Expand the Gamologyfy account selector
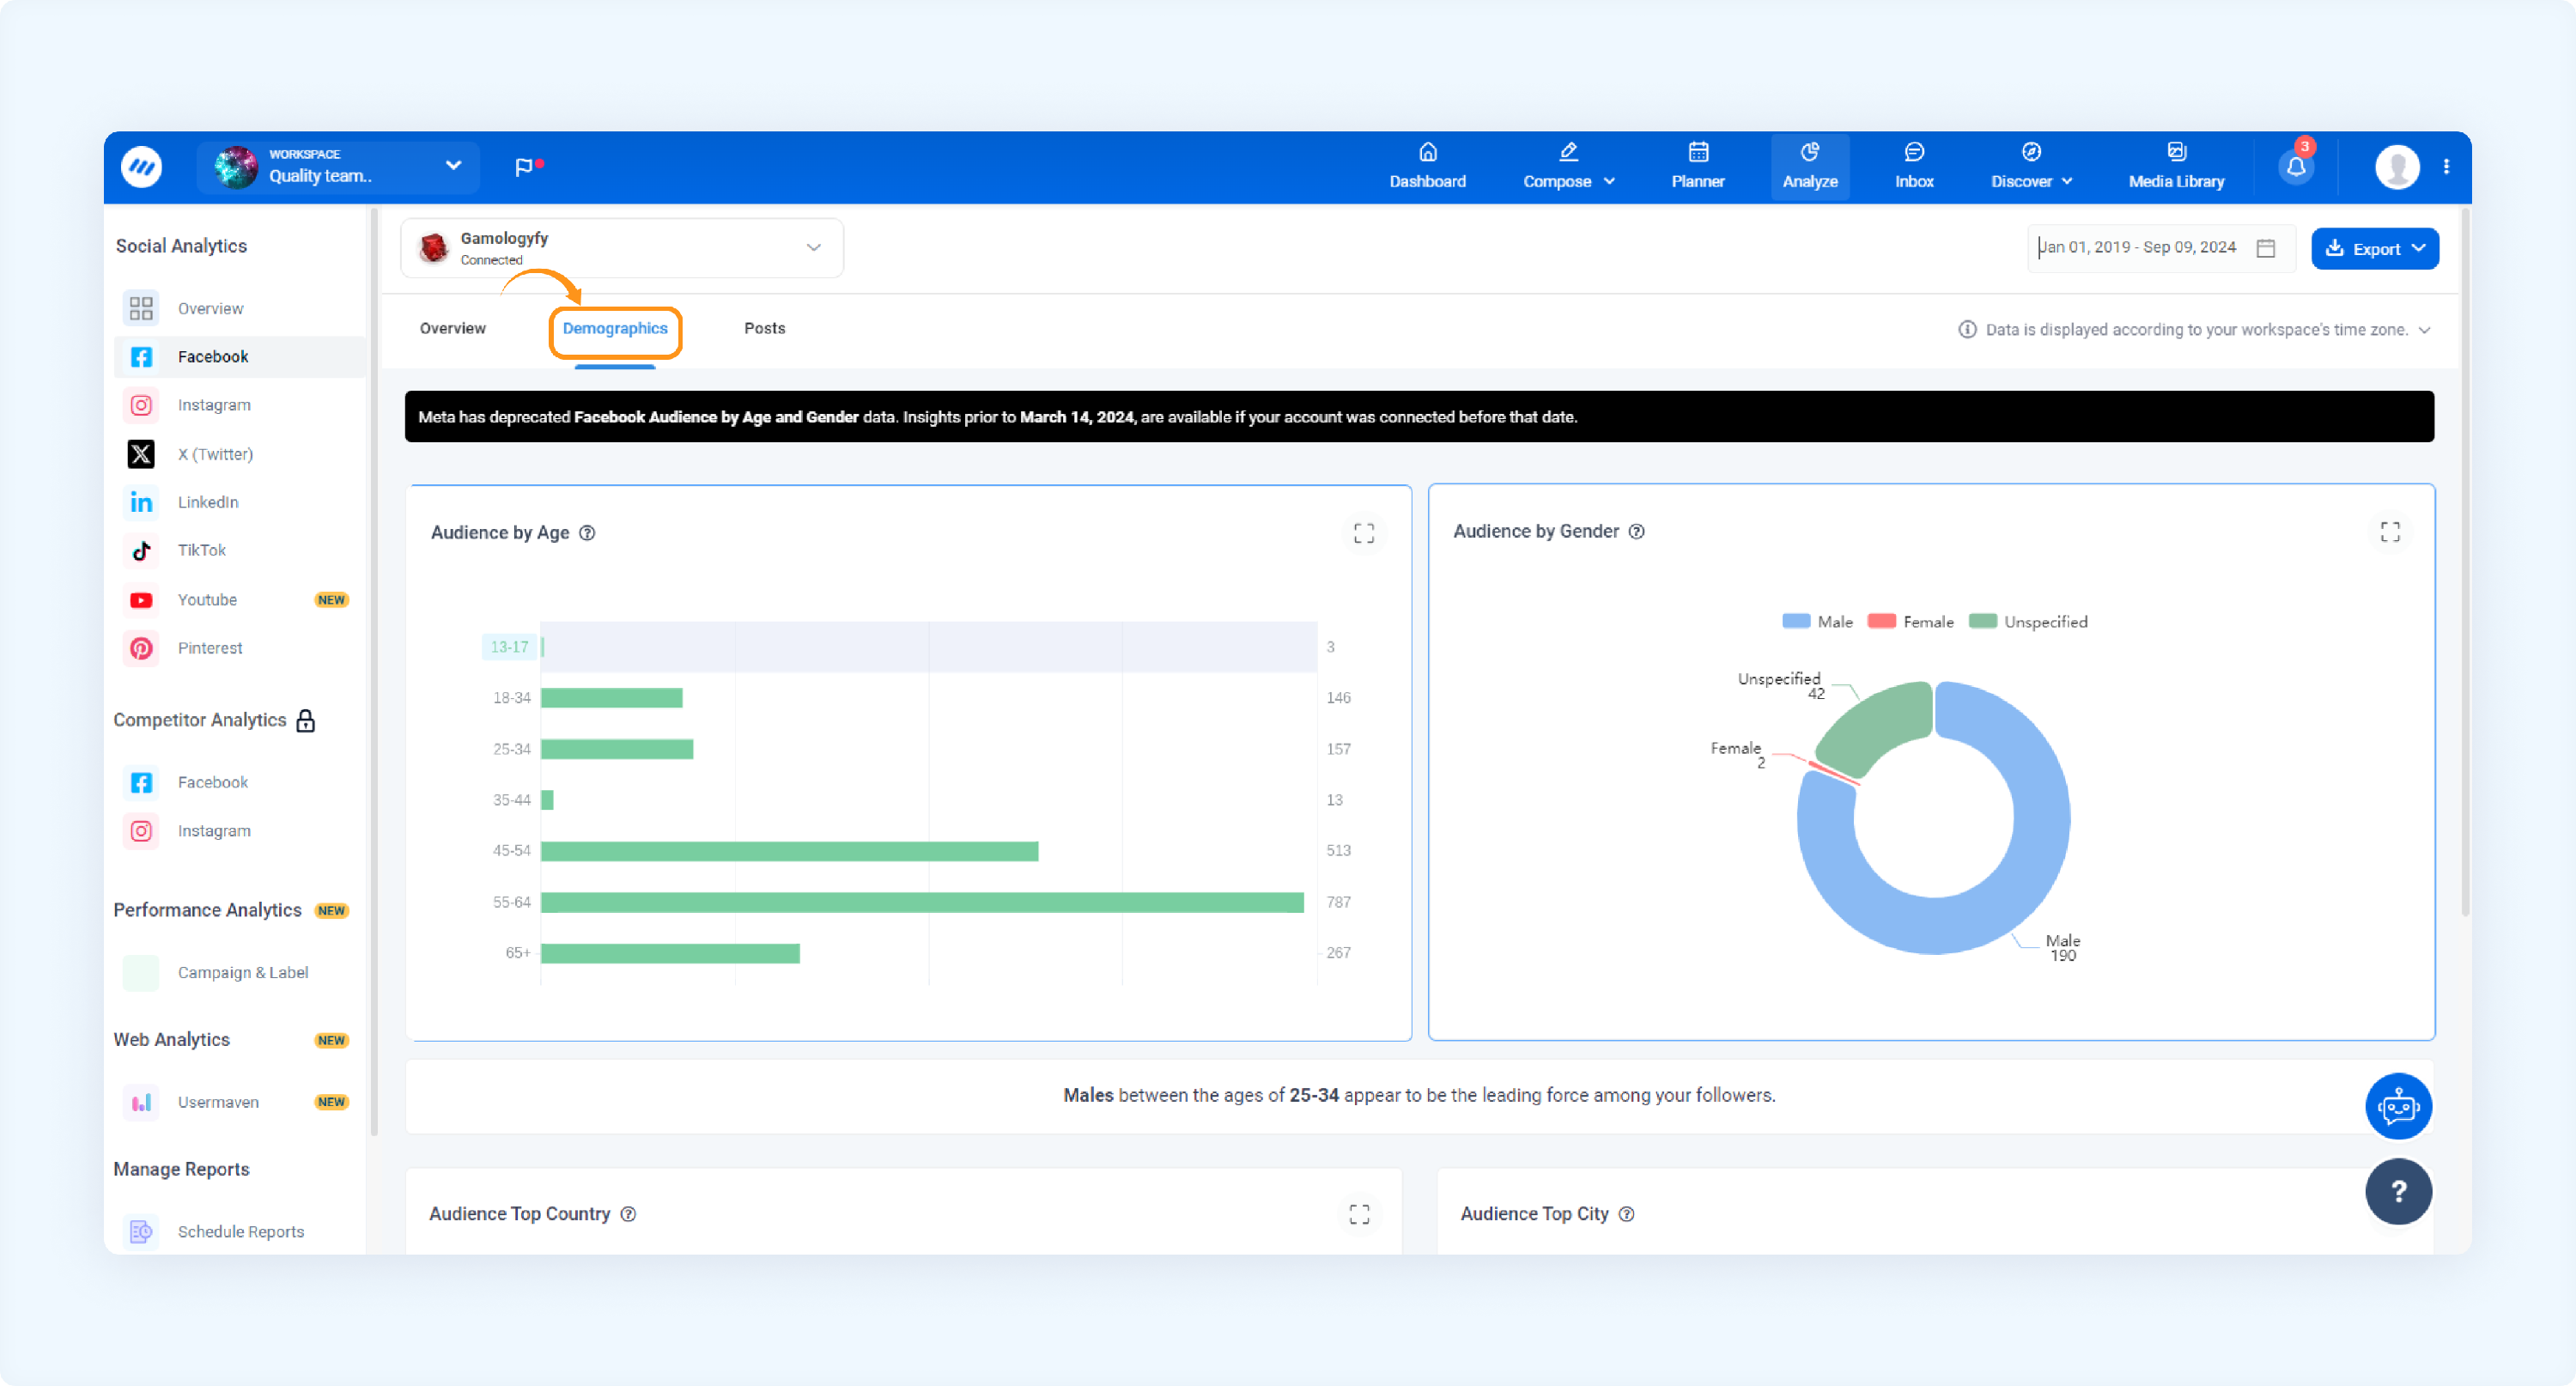This screenshot has height=1386, width=2576. [x=622, y=248]
